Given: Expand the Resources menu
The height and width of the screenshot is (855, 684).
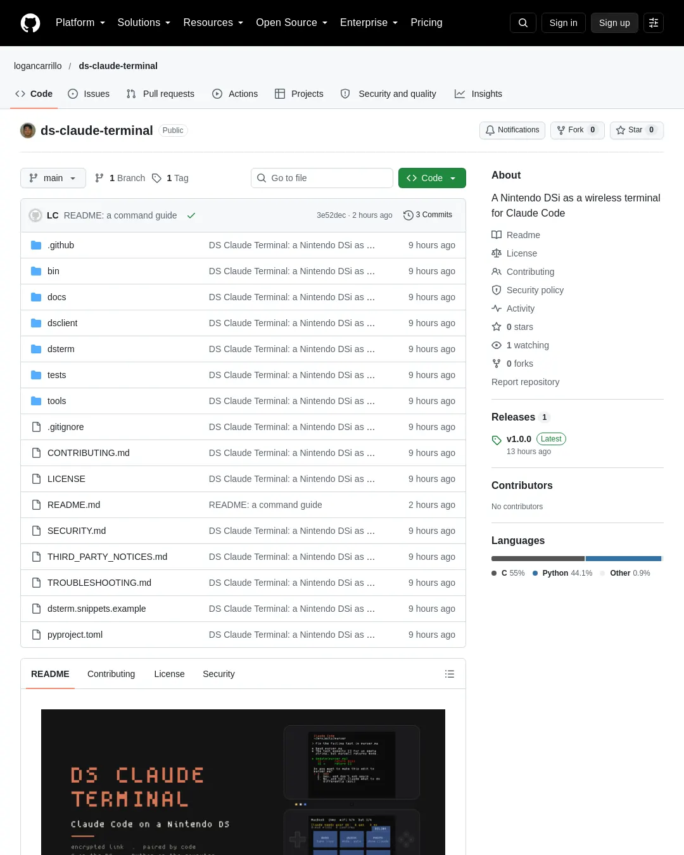Looking at the screenshot, I should coord(213,23).
